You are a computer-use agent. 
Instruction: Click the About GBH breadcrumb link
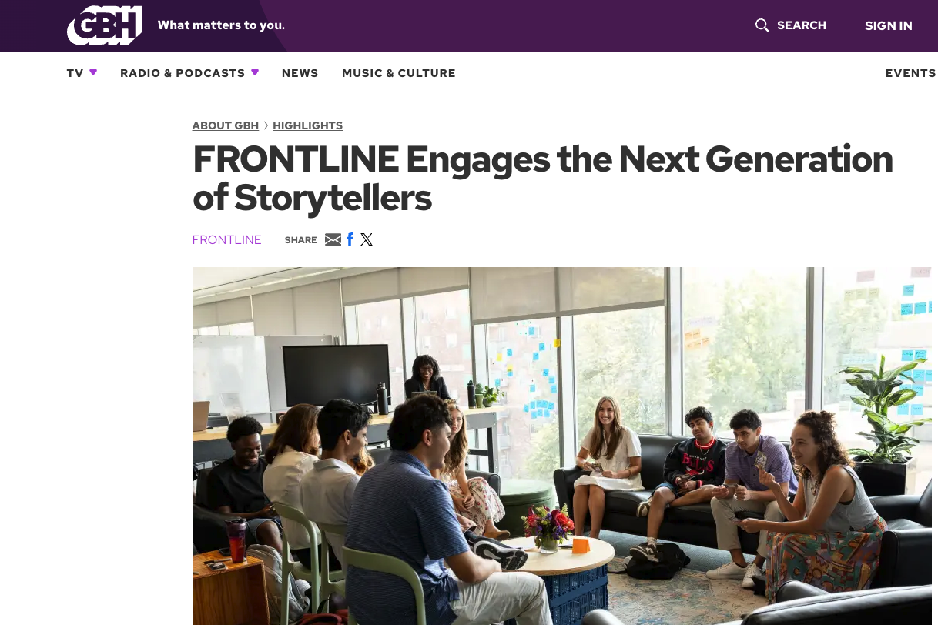[x=226, y=125]
